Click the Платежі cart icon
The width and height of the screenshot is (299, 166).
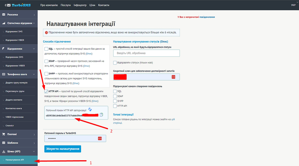click(x=4, y=134)
